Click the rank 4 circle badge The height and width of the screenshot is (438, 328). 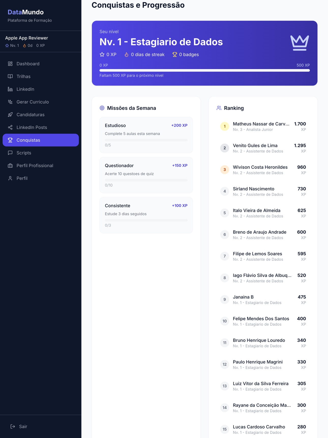(x=225, y=191)
